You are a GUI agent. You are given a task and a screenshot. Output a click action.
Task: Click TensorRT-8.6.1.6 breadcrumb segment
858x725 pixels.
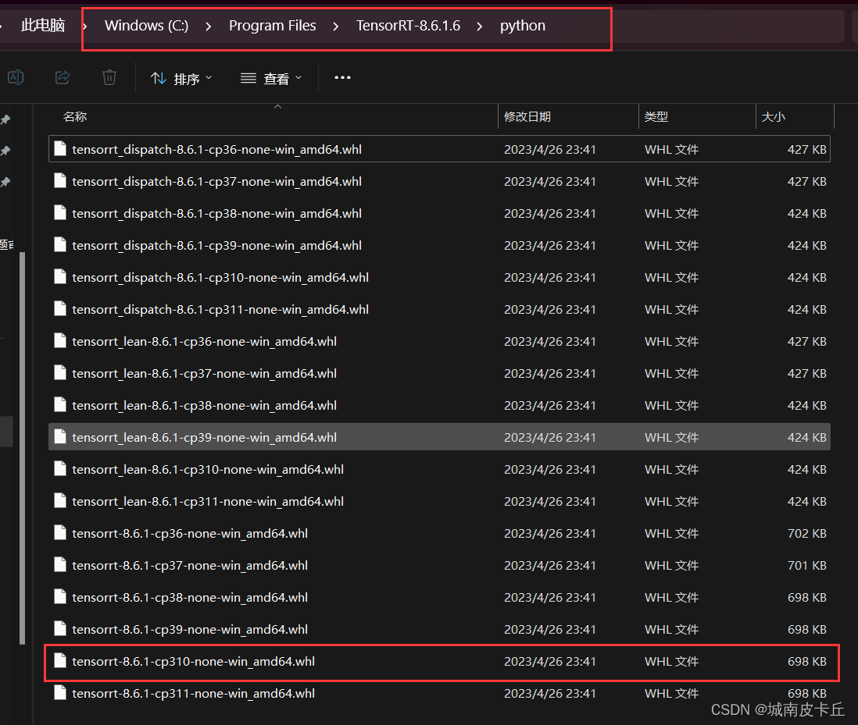[x=408, y=26]
